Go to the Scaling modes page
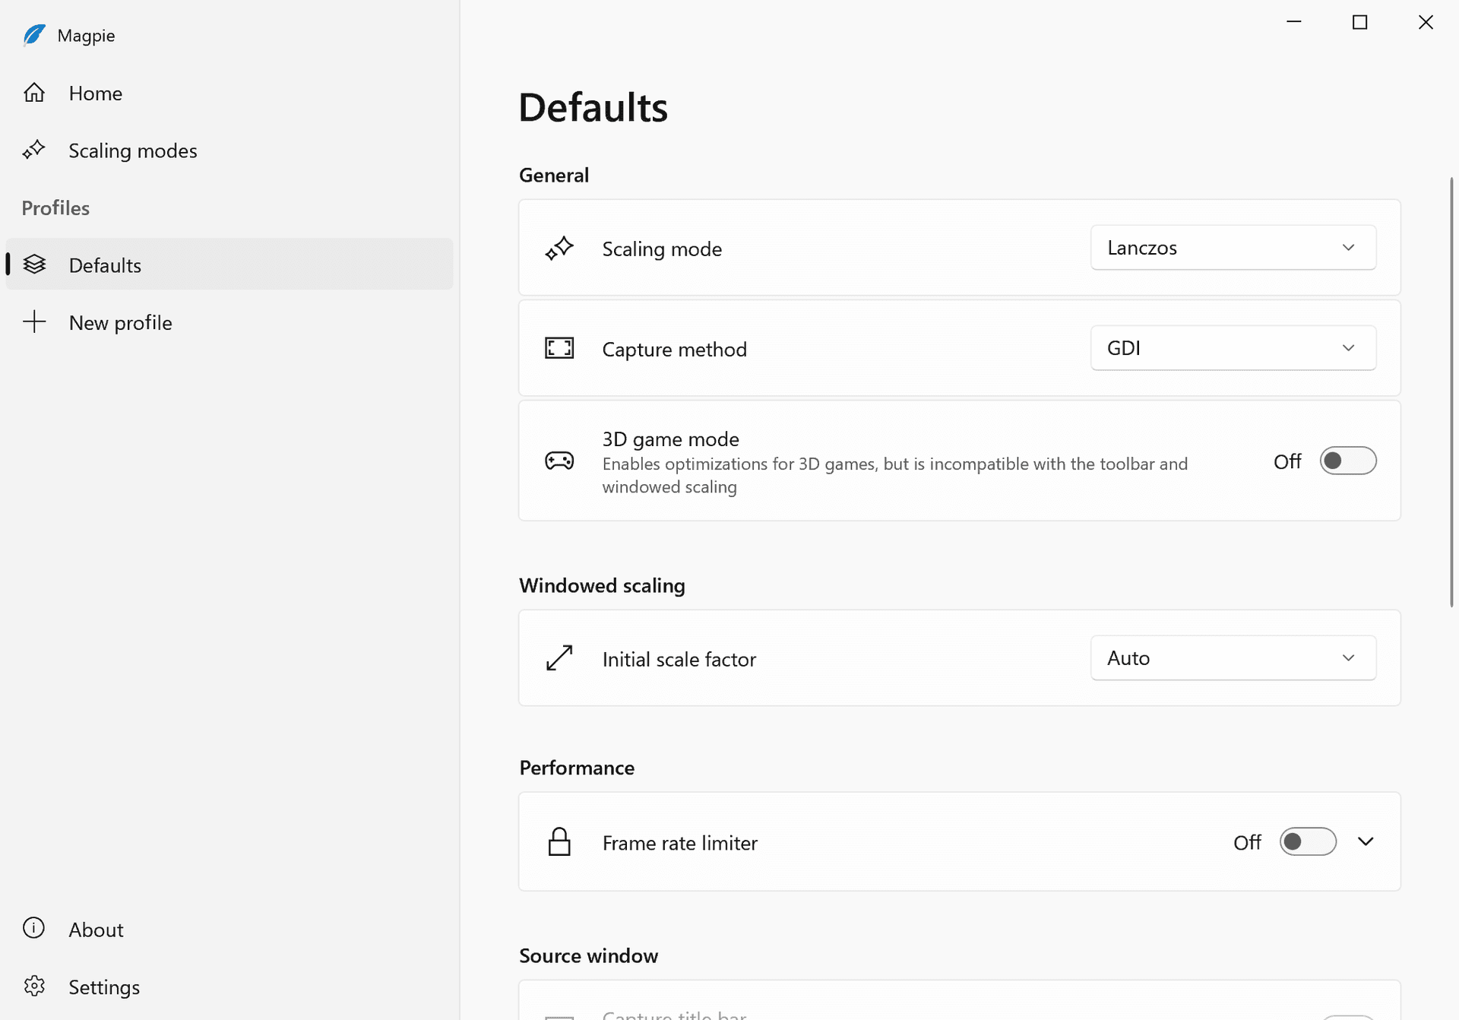 (133, 150)
